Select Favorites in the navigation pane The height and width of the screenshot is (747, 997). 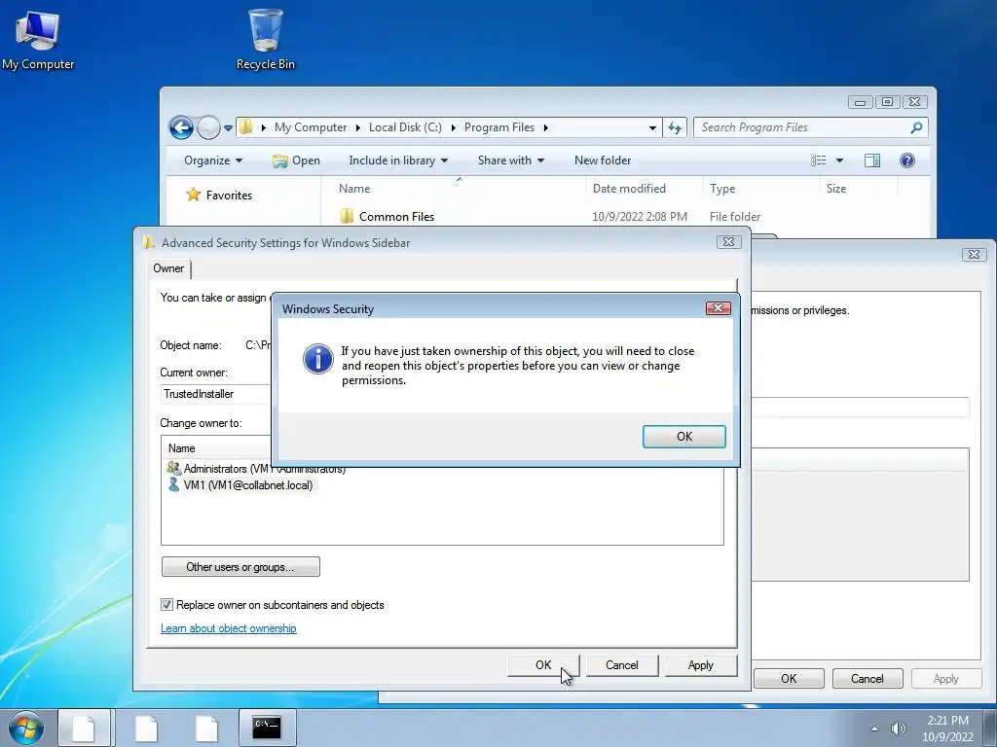coord(219,195)
